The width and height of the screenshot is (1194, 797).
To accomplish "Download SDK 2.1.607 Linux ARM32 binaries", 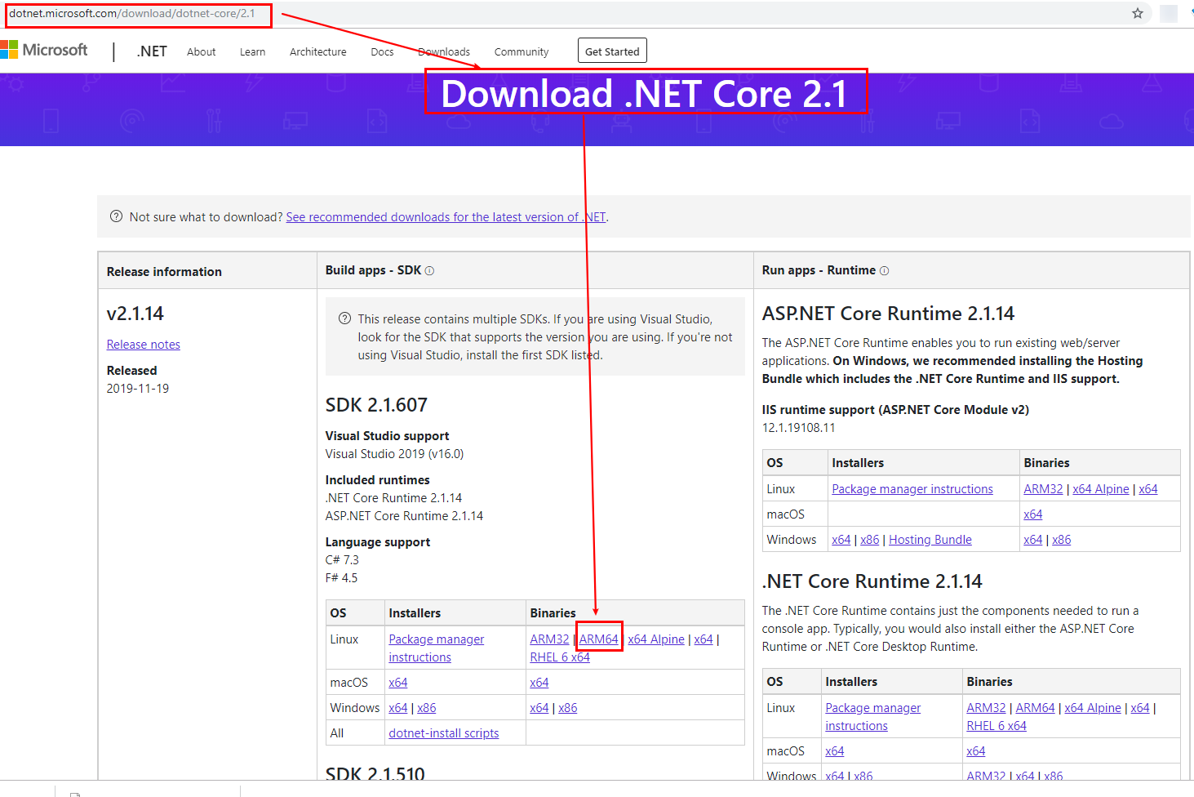I will click(x=549, y=639).
